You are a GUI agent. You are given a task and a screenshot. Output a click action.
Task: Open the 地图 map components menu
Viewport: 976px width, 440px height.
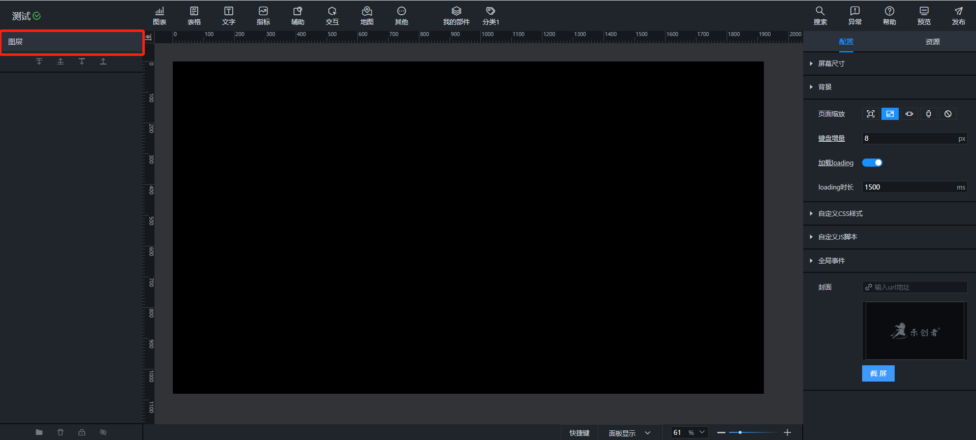click(367, 16)
